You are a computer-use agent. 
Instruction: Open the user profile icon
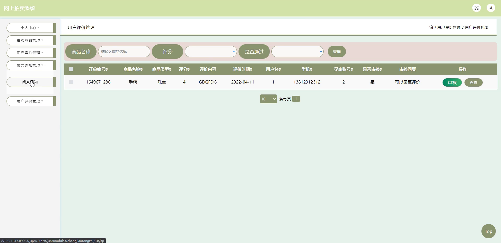pos(491,8)
